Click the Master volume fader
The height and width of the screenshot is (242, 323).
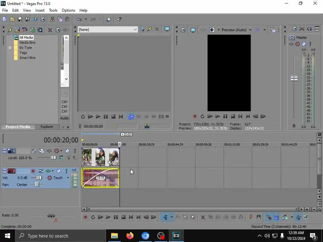(x=294, y=78)
